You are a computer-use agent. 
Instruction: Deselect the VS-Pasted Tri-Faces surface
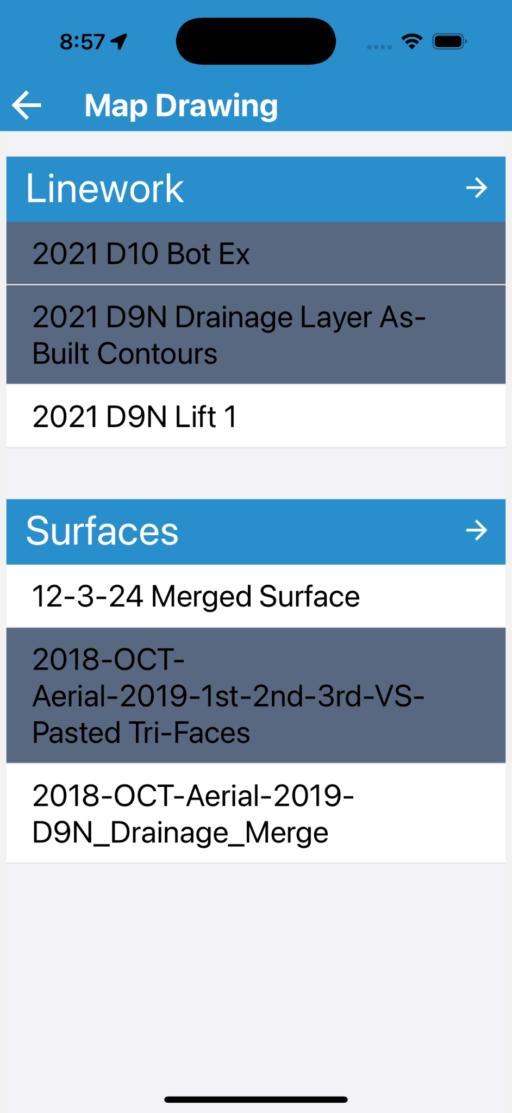255,696
